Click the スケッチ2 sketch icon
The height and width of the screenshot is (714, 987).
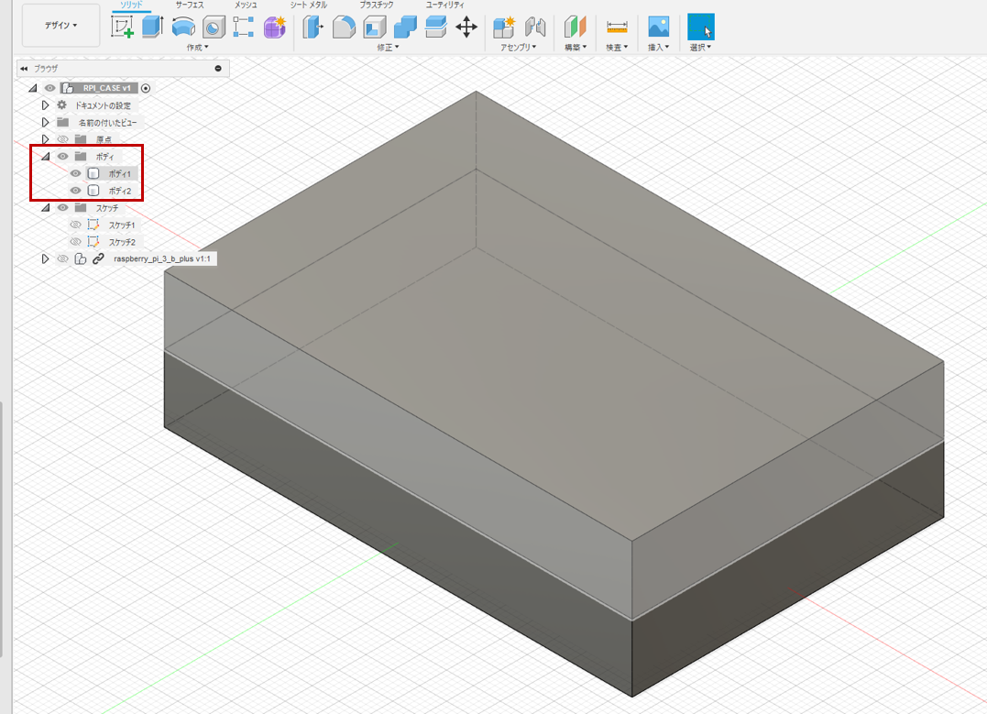93,241
